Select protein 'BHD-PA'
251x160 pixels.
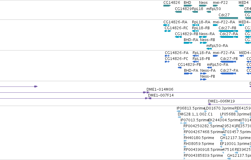(x=191, y=71)
